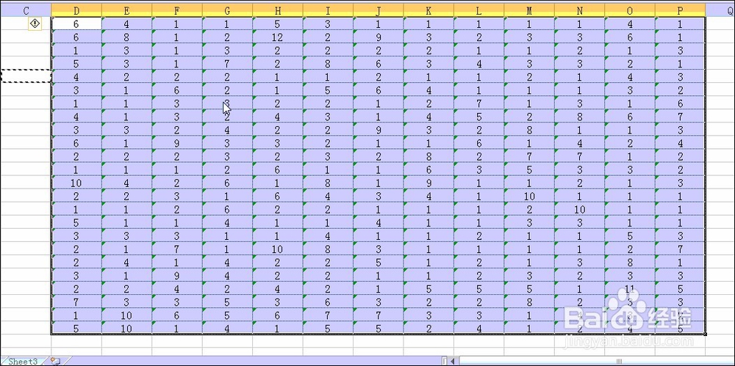Select column Q header
This screenshot has height=366, width=735.
720,10
